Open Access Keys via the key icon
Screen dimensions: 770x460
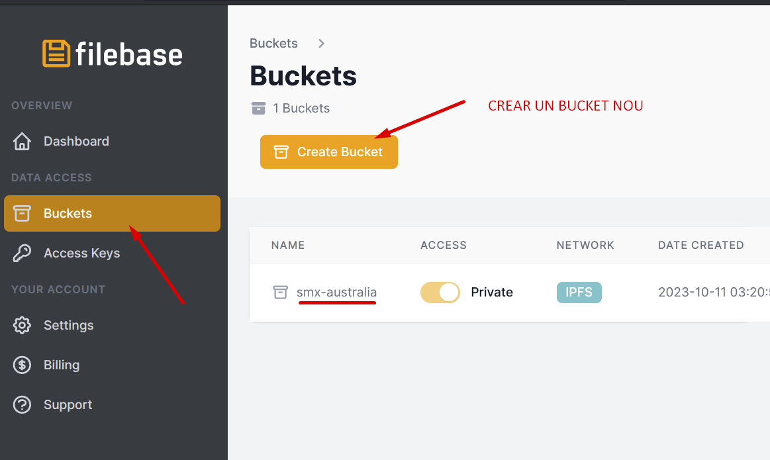pyautogui.click(x=22, y=253)
